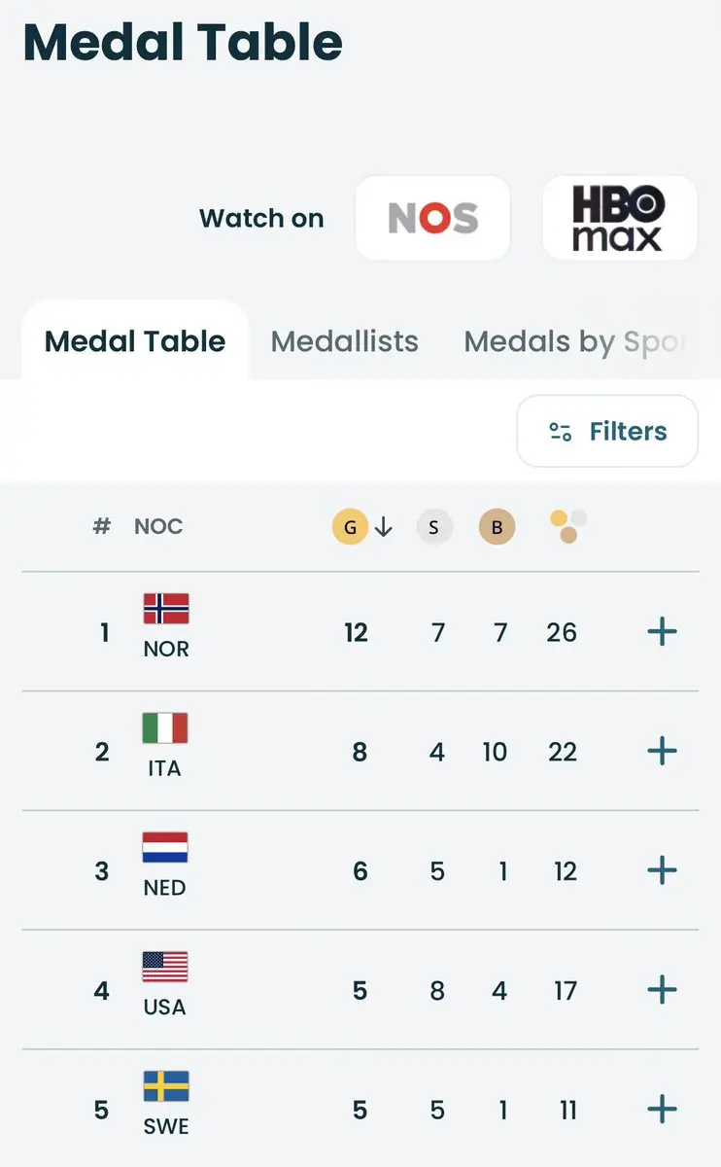Select the Medal Table tab
The height and width of the screenshot is (1167, 721).
(x=135, y=341)
